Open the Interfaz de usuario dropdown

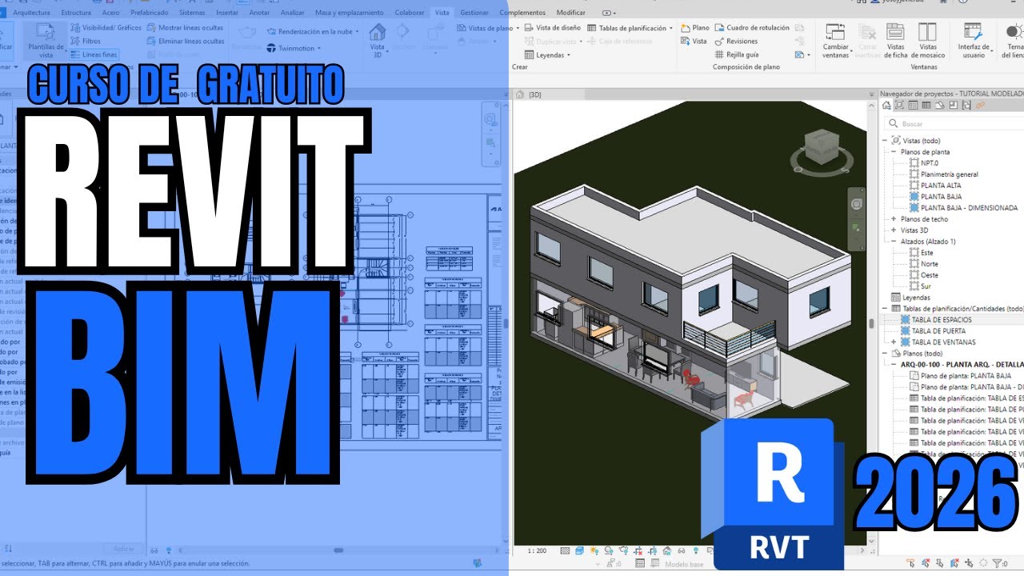[974, 40]
